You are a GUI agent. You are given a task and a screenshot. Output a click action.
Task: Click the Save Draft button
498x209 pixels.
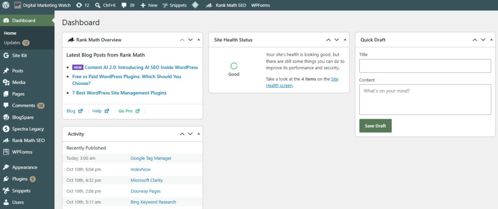pyautogui.click(x=375, y=126)
